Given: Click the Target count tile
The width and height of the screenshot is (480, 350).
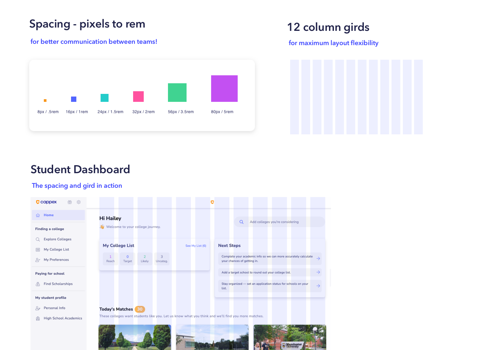Looking at the screenshot, I should pos(127,259).
